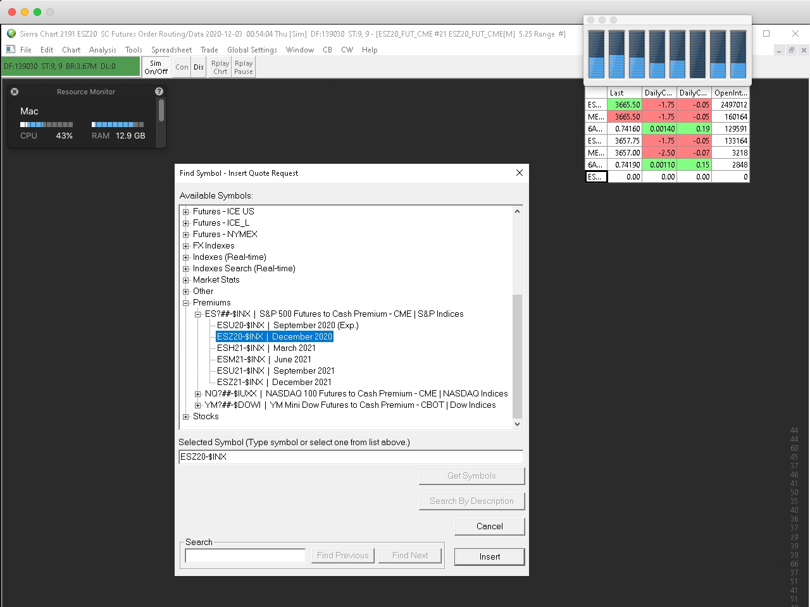Image resolution: width=810 pixels, height=607 pixels.
Task: Open the Global Settings menu
Action: point(252,50)
